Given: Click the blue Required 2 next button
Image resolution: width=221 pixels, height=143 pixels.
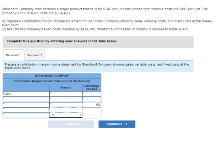Looking at the screenshot, I should (117, 124).
